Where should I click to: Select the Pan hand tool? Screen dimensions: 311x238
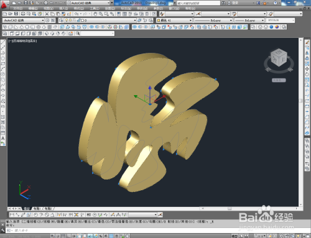pyautogui.click(x=95, y=14)
